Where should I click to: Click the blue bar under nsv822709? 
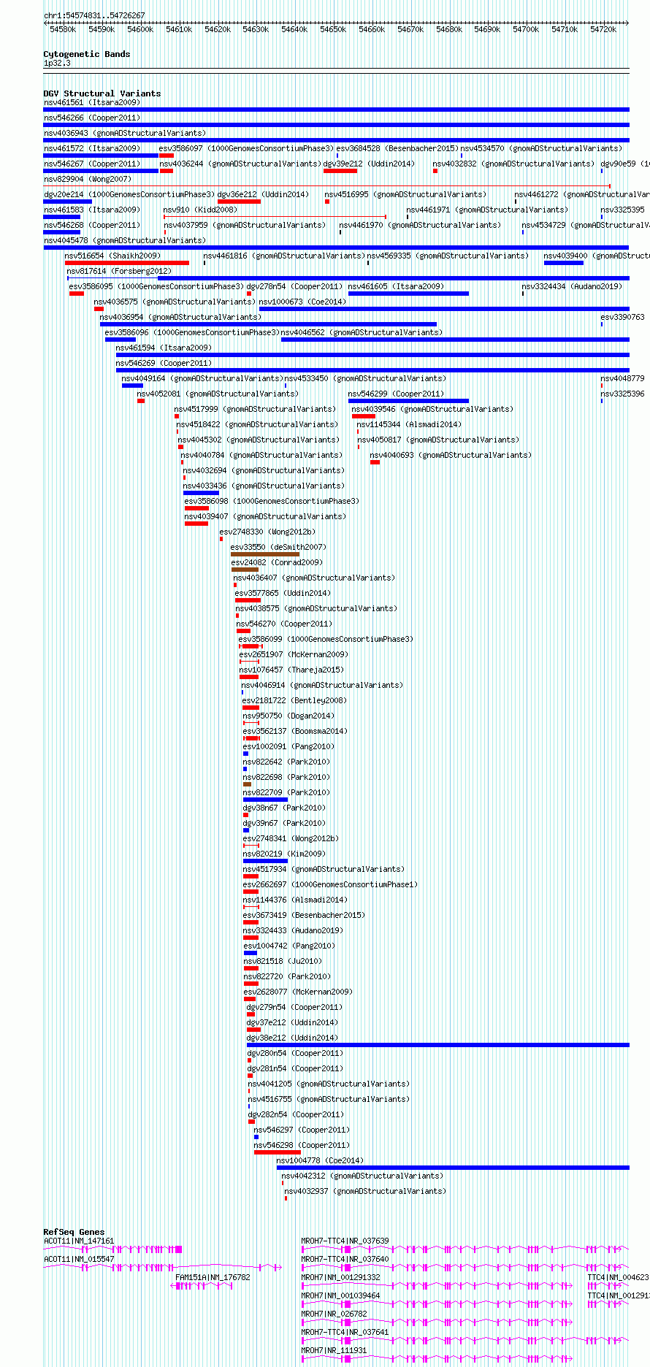click(265, 800)
